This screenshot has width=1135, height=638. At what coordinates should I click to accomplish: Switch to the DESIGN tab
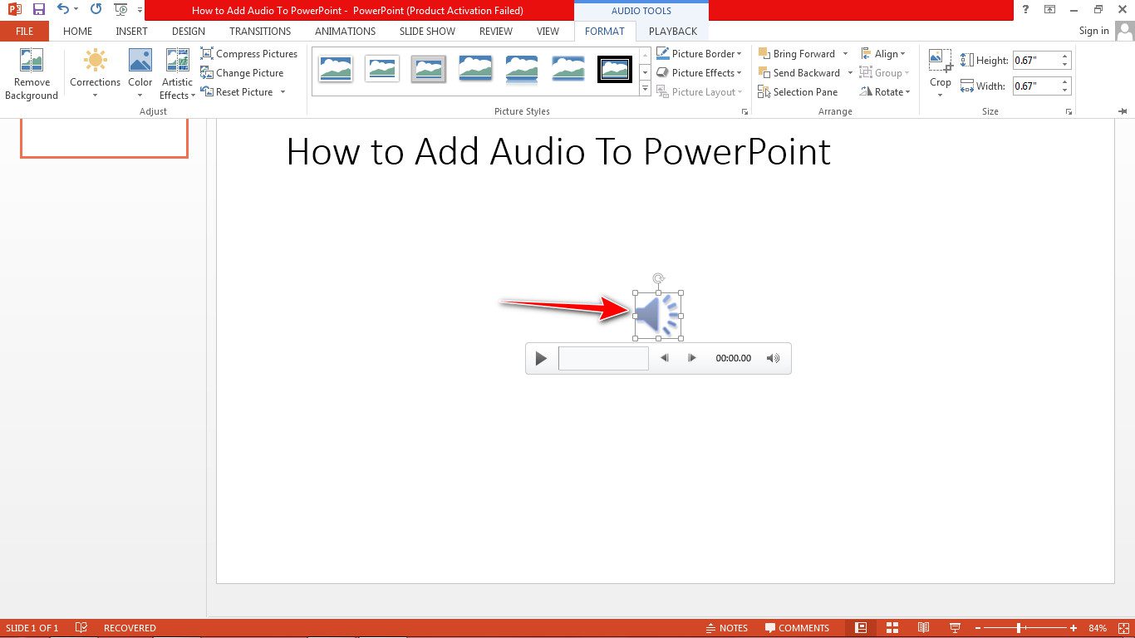[x=189, y=32]
